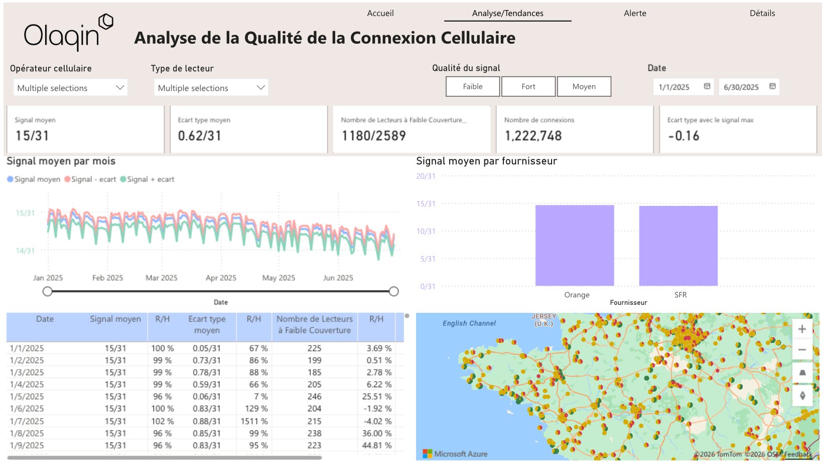Screen dimensions: 822x462
Task: Click the map Feedback link
Action: (798, 454)
